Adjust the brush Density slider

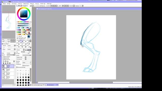pyautogui.click(x=27, y=55)
